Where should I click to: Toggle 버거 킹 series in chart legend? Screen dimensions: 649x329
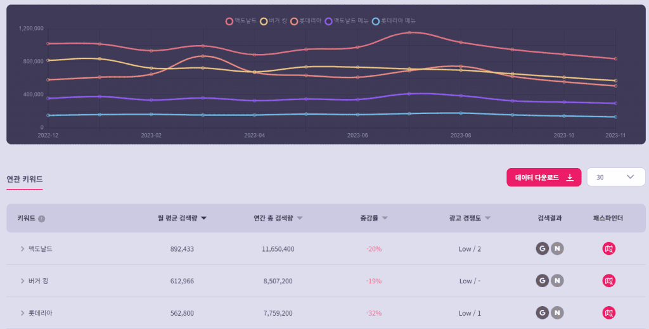coord(273,21)
